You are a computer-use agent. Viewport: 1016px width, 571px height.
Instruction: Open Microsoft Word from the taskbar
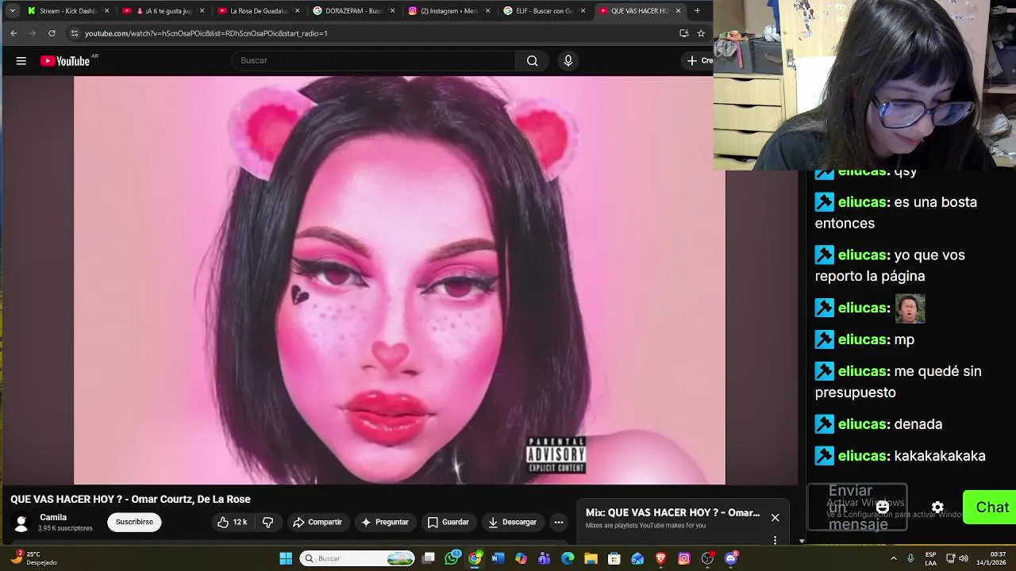coord(498,558)
